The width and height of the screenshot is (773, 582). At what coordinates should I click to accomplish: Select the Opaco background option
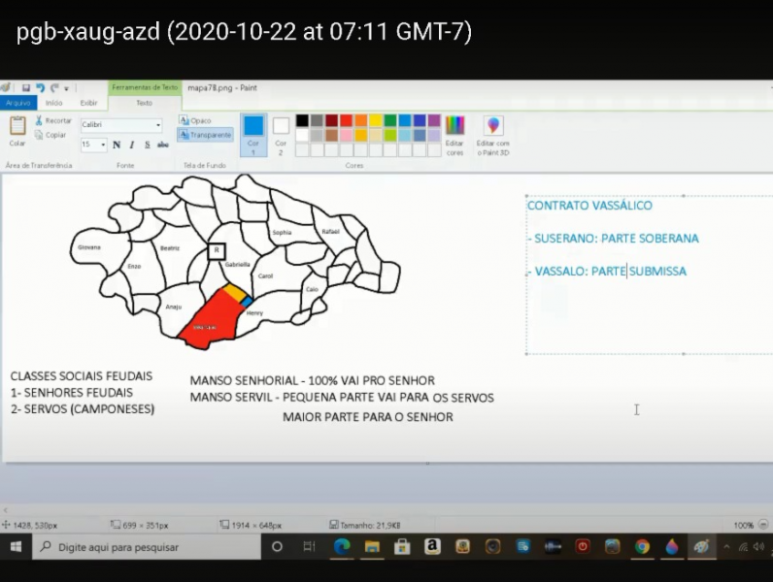point(200,121)
